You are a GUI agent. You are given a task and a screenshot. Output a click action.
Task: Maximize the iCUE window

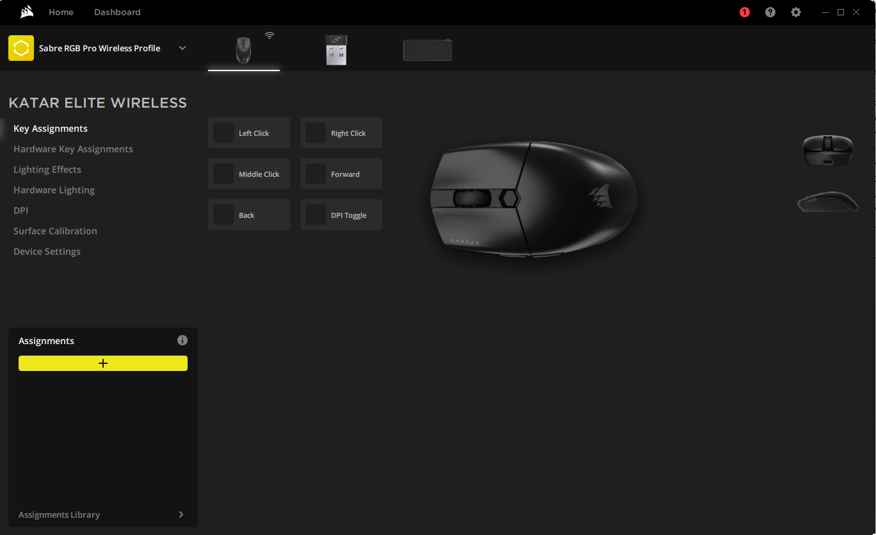pyautogui.click(x=841, y=12)
